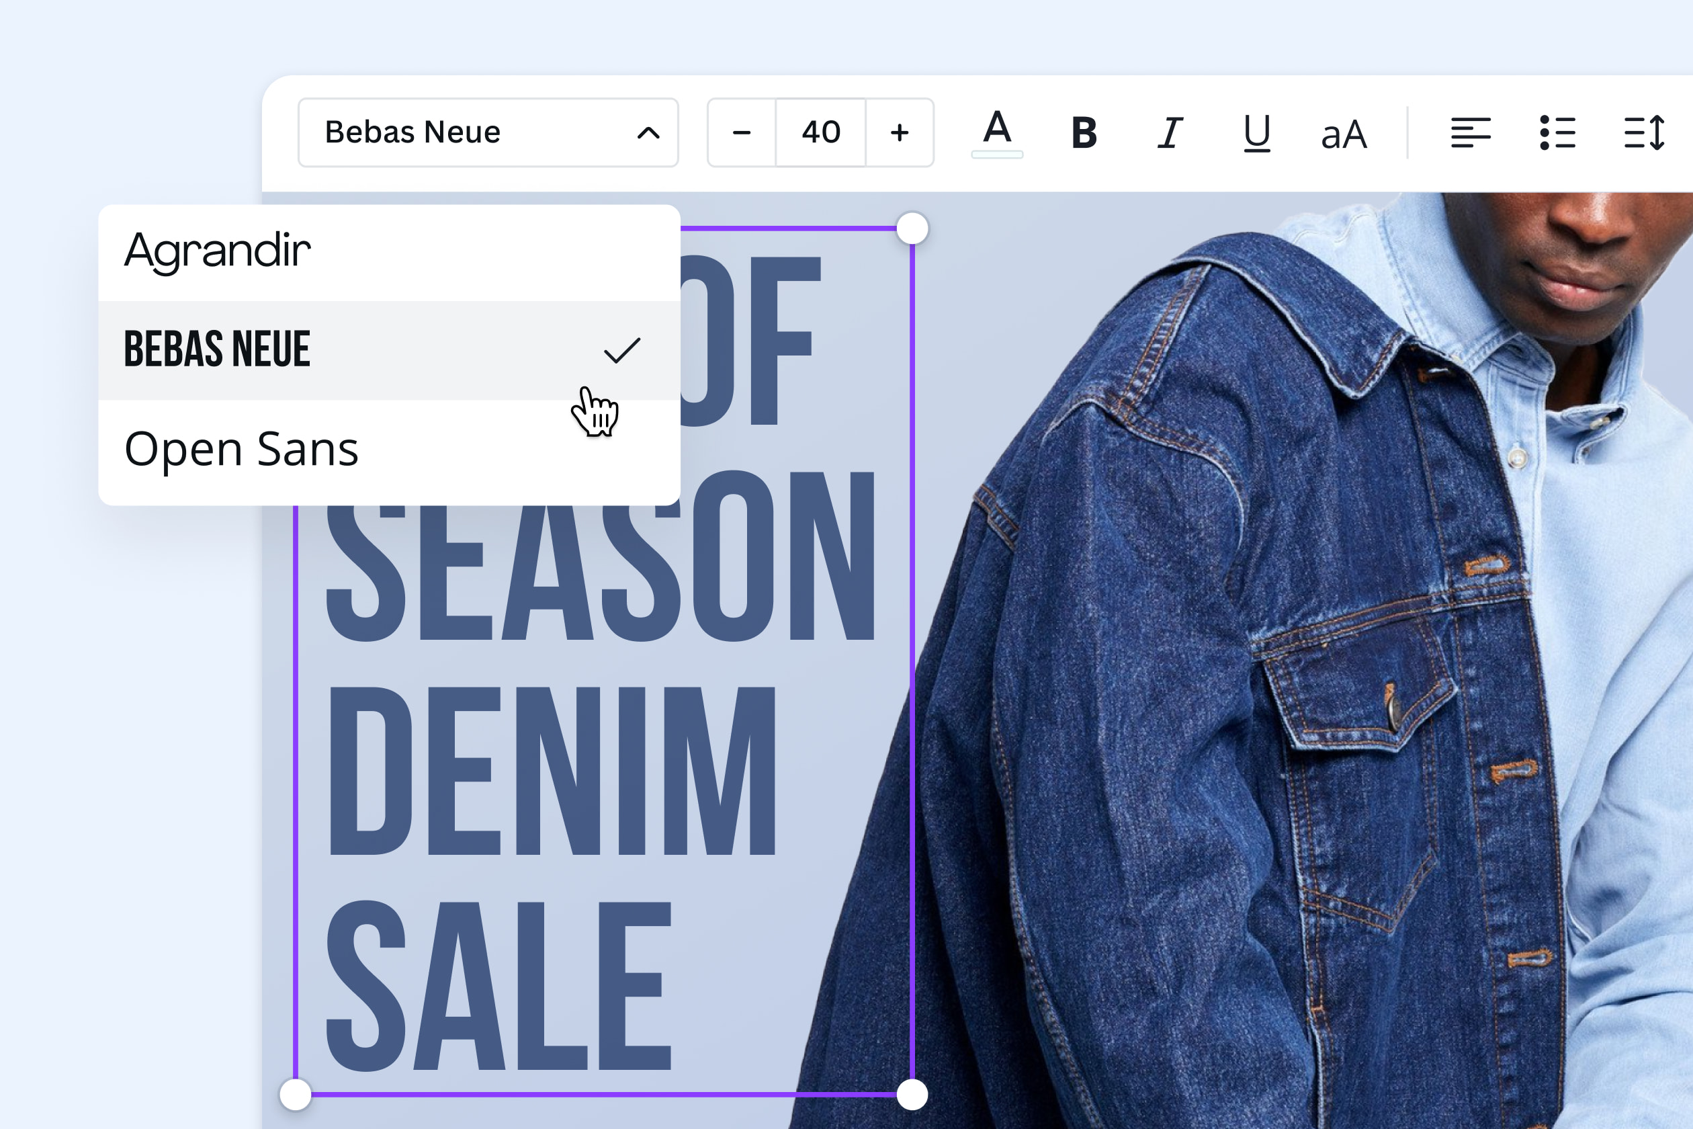Decrease font size with the minus button
The width and height of the screenshot is (1693, 1129).
742,132
